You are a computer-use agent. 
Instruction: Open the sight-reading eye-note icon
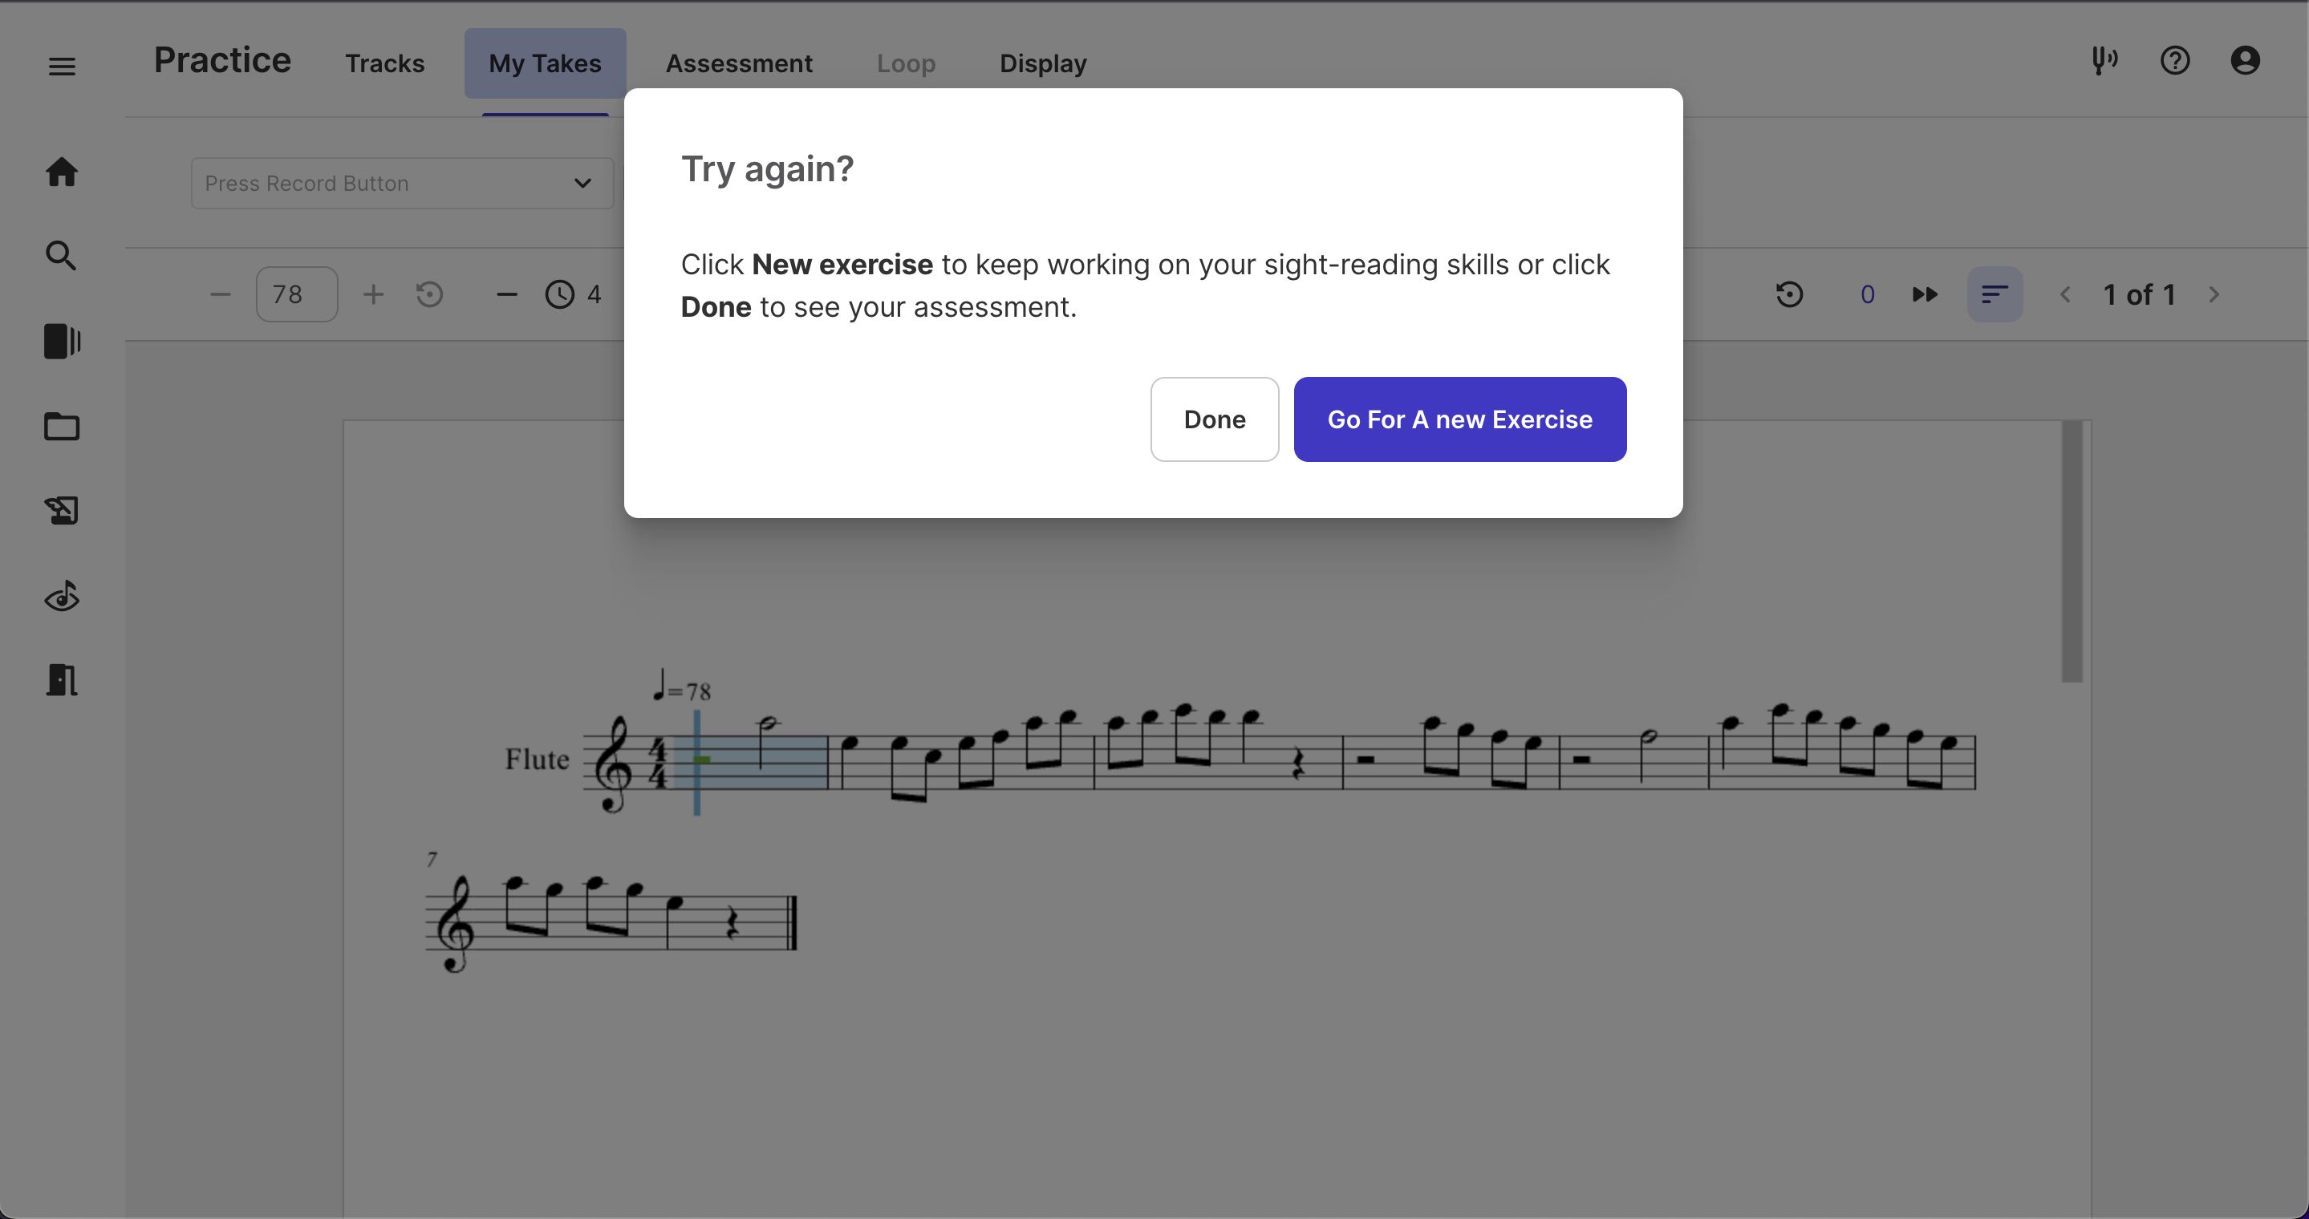tap(62, 597)
